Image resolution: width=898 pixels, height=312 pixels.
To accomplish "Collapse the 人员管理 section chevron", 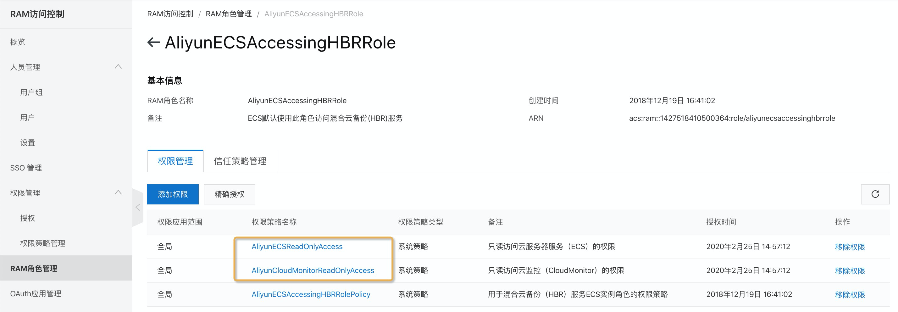I will tap(118, 67).
